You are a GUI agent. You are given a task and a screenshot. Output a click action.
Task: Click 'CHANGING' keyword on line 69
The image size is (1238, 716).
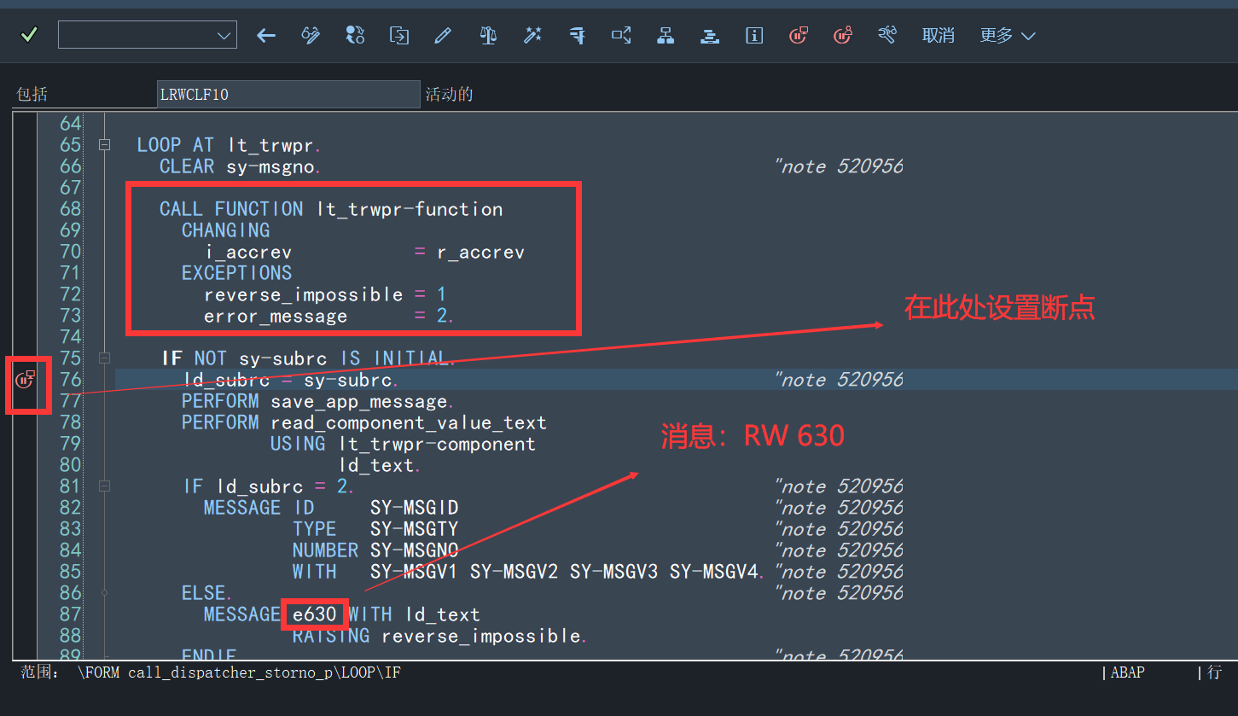pyautogui.click(x=225, y=230)
